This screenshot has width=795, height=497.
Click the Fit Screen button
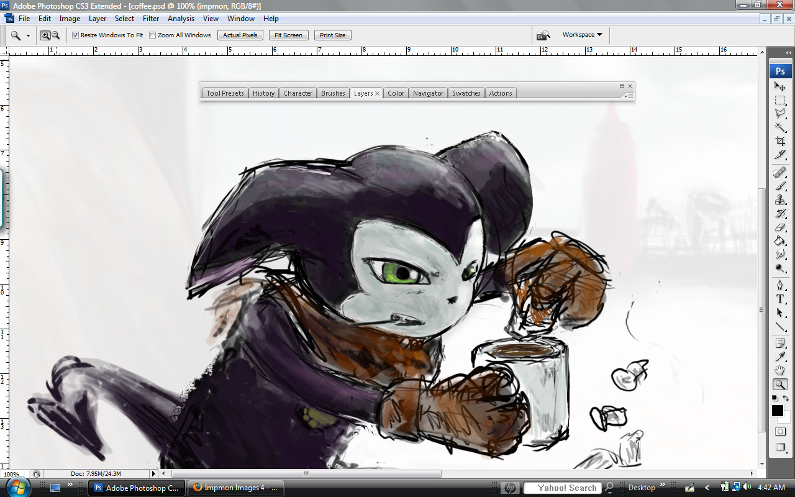288,35
